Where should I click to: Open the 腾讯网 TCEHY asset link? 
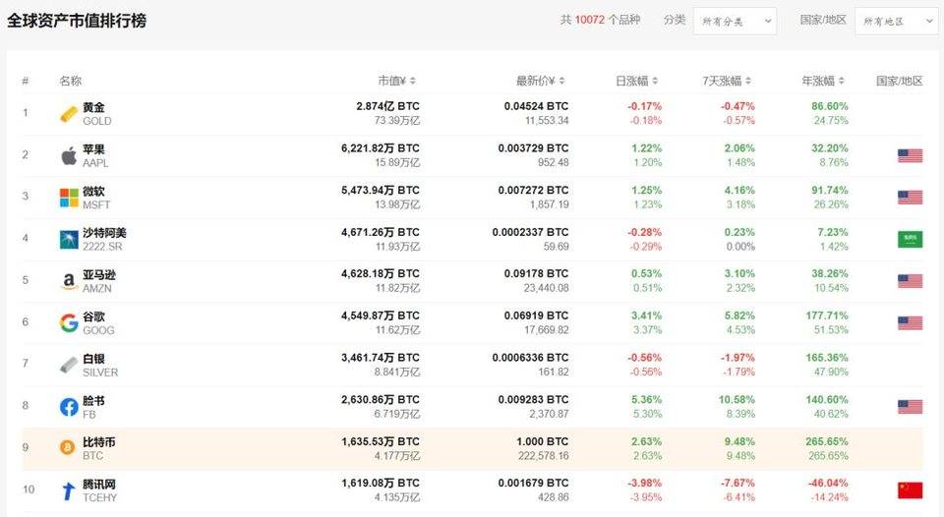pyautogui.click(x=100, y=490)
